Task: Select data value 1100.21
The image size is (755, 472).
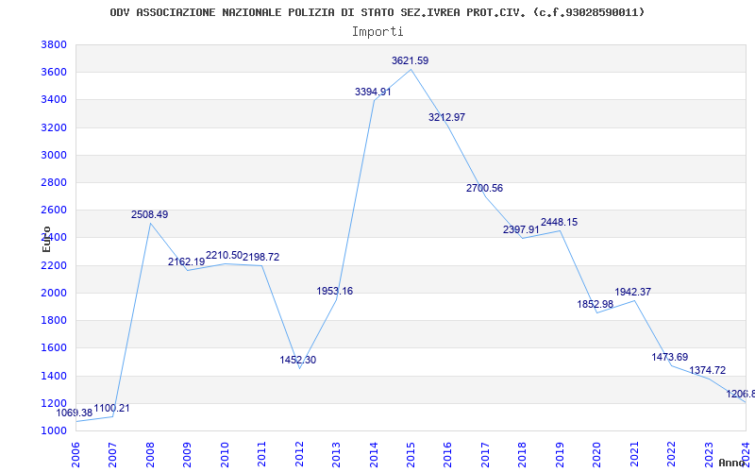Action: point(111,409)
